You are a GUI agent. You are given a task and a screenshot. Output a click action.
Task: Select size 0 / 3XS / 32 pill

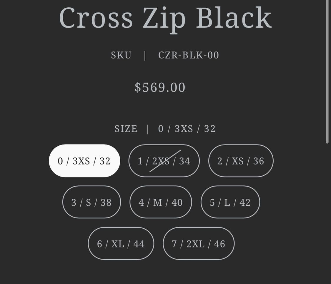(x=84, y=161)
